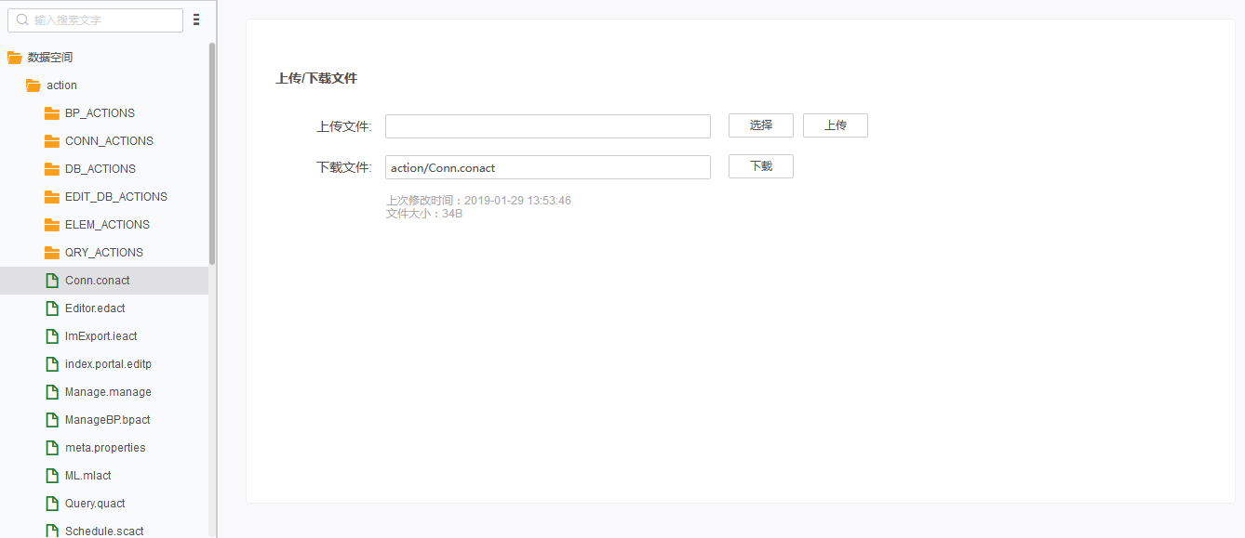1245x538 pixels.
Task: Click the 下载 download button
Action: 760,166
